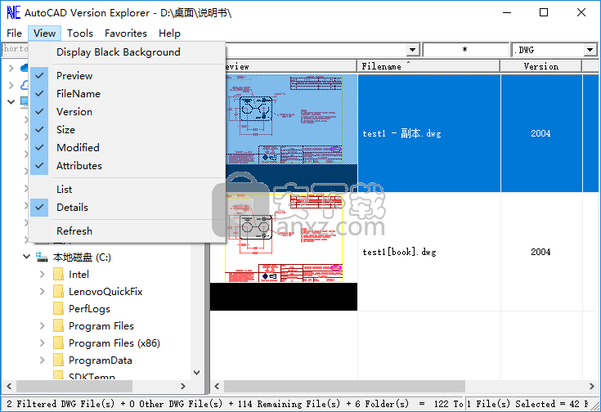Open the .DWG file type dropdown
This screenshot has width=601, height=412.
click(x=590, y=50)
